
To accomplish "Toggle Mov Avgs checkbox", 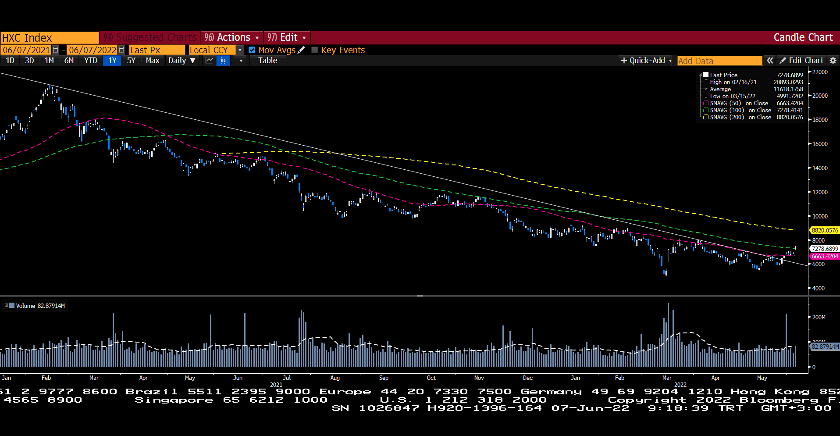I will point(252,50).
